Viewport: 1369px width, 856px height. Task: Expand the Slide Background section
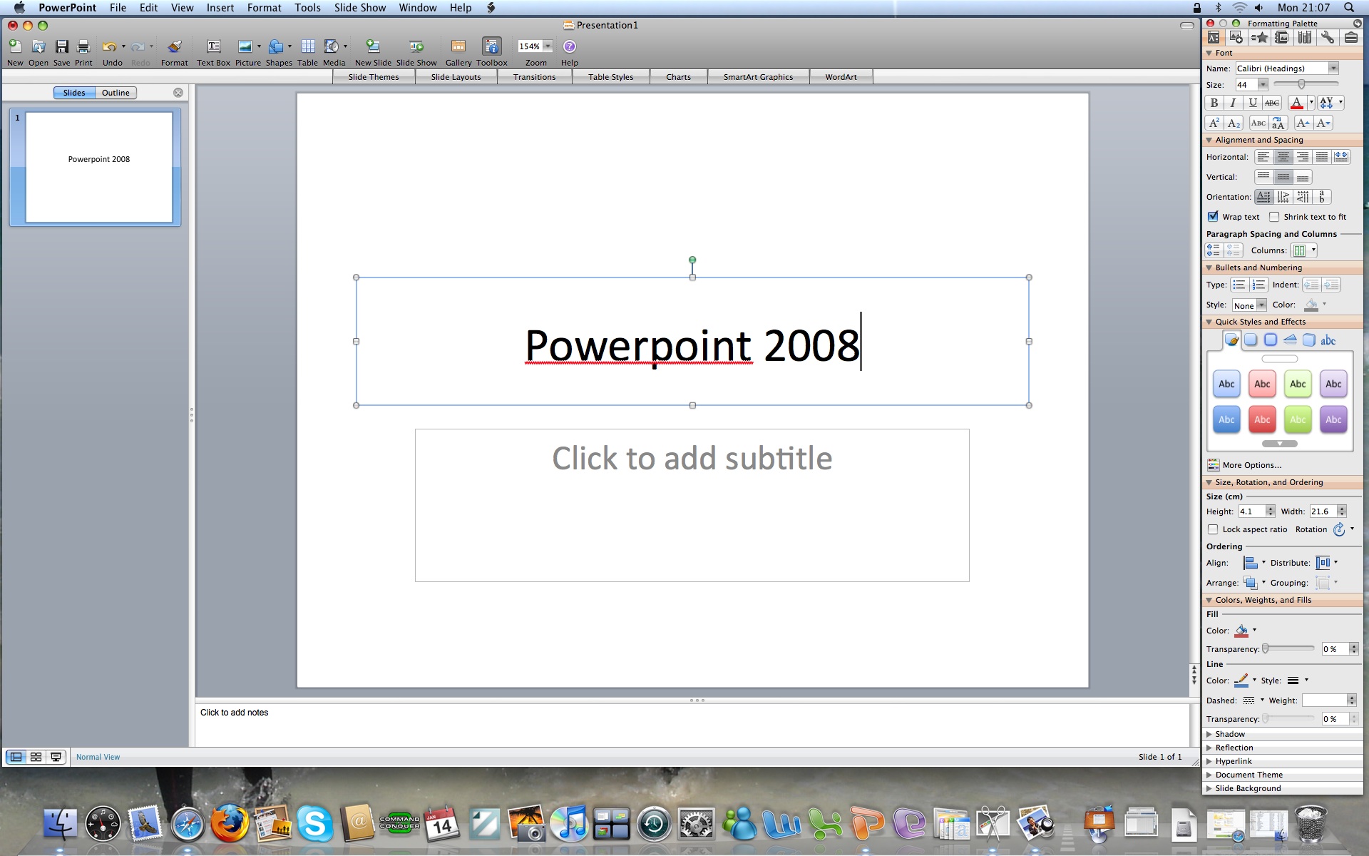pyautogui.click(x=1209, y=788)
